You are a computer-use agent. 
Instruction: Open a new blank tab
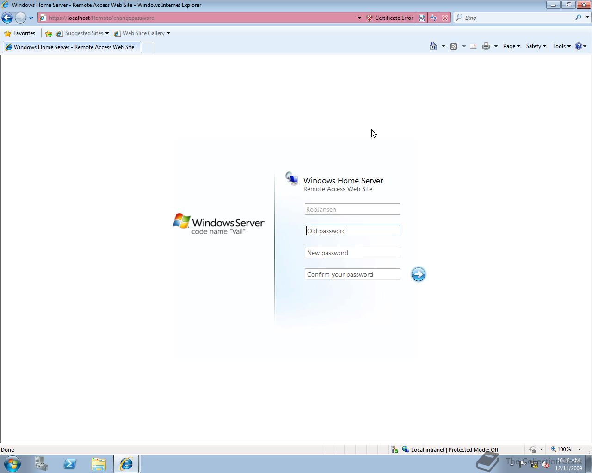click(147, 47)
